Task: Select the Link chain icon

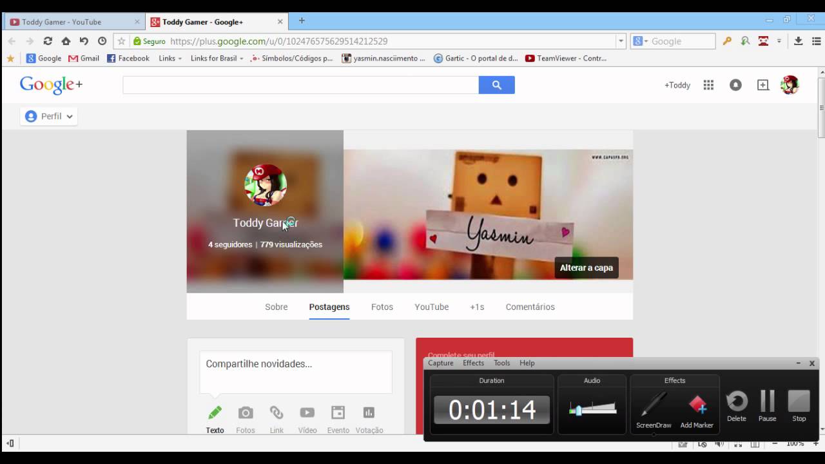Action: pyautogui.click(x=277, y=412)
